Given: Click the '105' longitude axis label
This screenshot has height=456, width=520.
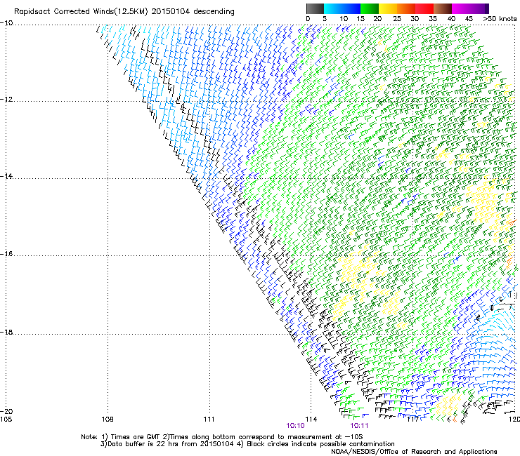Looking at the screenshot, I should (x=6, y=420).
